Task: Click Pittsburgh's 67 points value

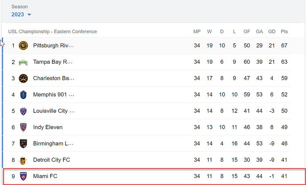Action: point(284,46)
